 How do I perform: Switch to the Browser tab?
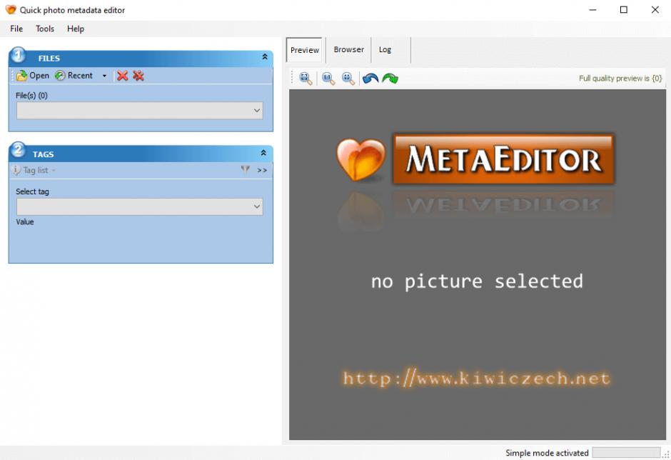click(x=349, y=50)
